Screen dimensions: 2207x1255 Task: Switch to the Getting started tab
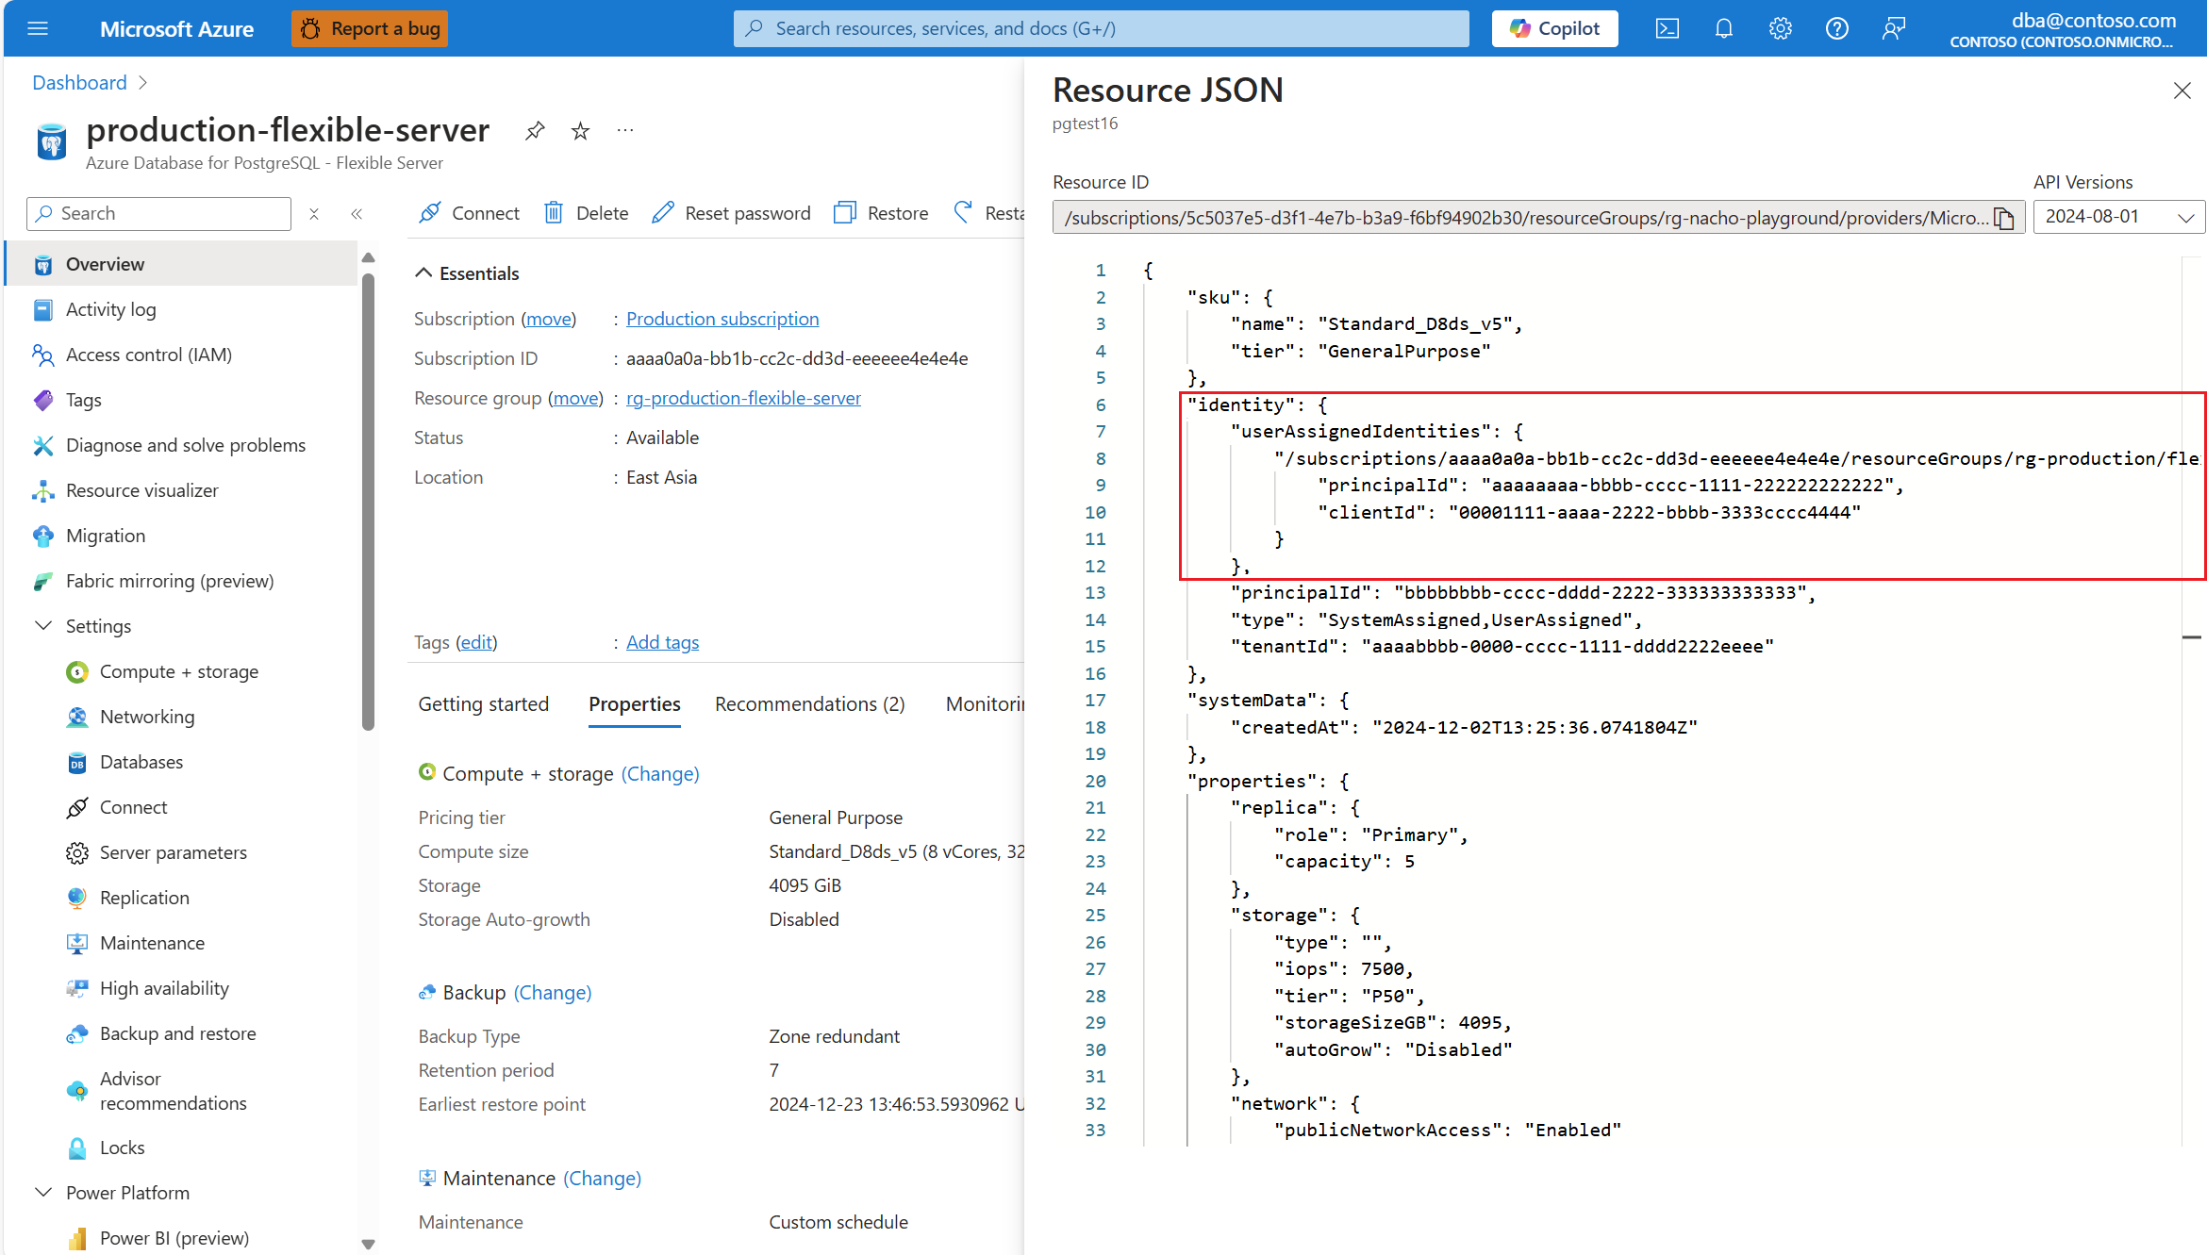tap(483, 704)
